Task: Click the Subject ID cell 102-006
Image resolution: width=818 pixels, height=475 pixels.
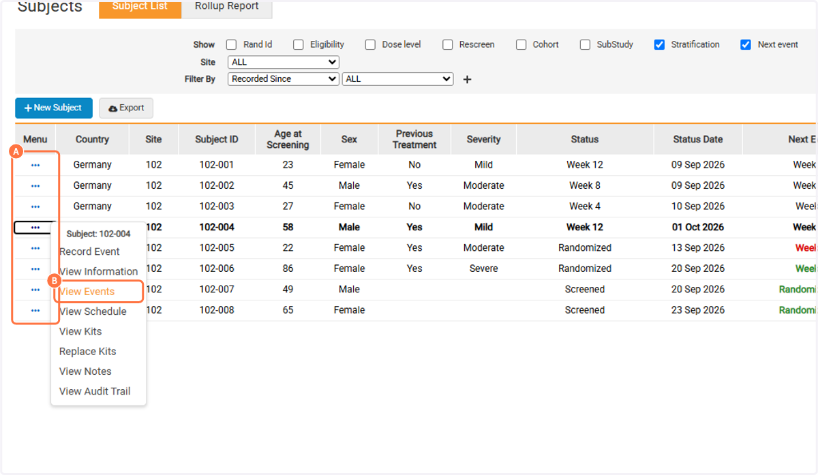Action: tap(217, 269)
